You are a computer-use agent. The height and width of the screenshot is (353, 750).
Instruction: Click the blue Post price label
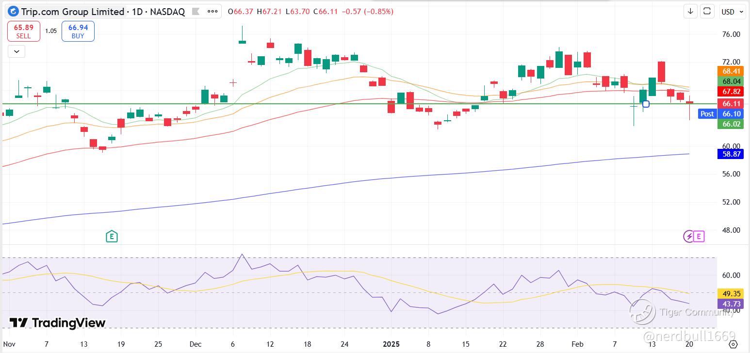707,113
